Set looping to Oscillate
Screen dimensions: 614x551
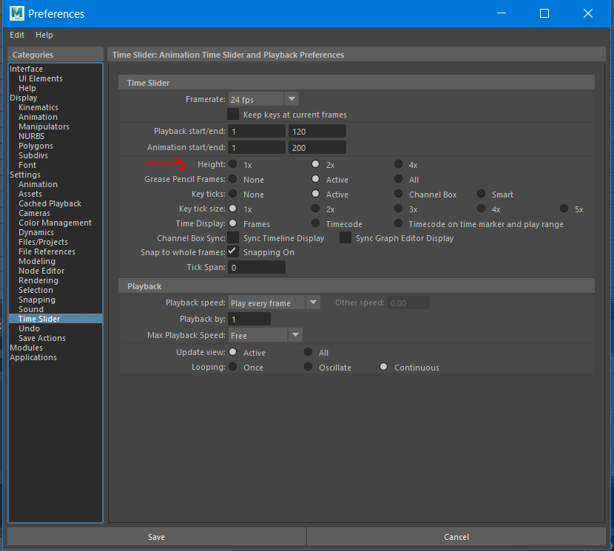point(308,367)
